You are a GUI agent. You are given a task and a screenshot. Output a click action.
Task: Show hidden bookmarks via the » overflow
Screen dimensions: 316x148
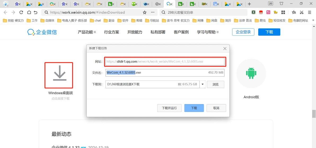313,20
